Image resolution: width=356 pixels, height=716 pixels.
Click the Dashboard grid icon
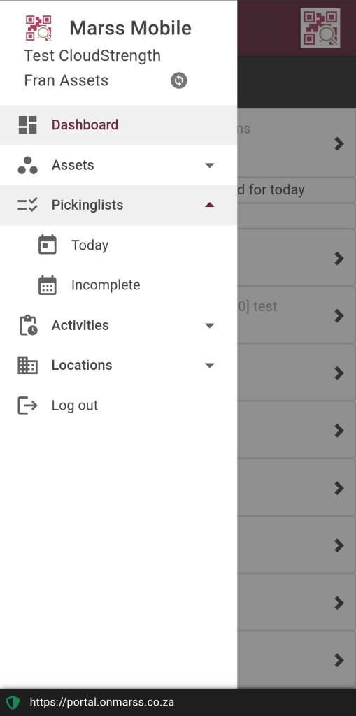pyautogui.click(x=27, y=124)
